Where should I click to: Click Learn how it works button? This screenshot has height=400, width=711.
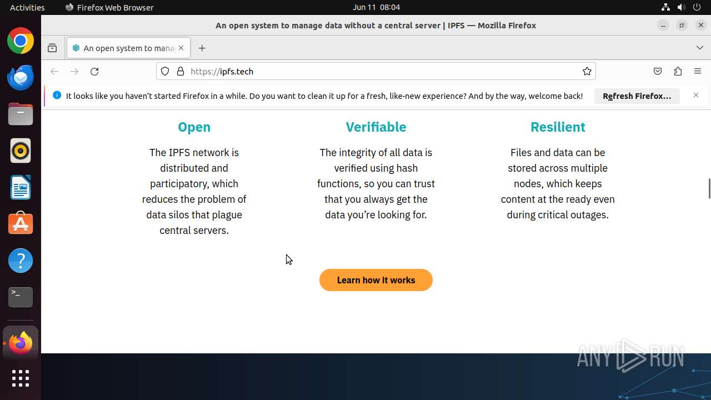(x=376, y=280)
